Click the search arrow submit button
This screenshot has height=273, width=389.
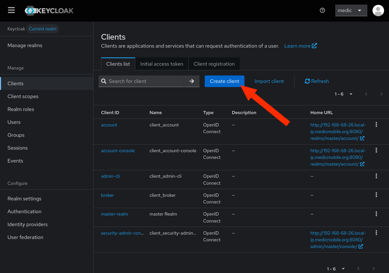pyautogui.click(x=192, y=81)
